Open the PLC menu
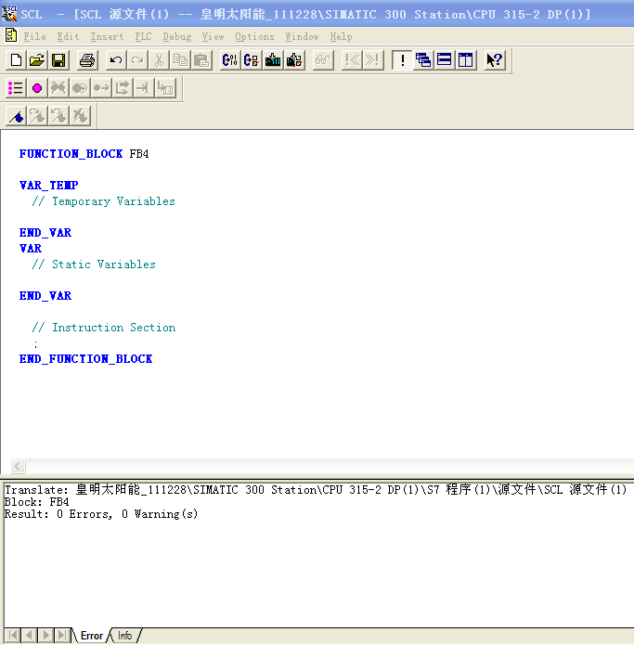 (x=143, y=36)
